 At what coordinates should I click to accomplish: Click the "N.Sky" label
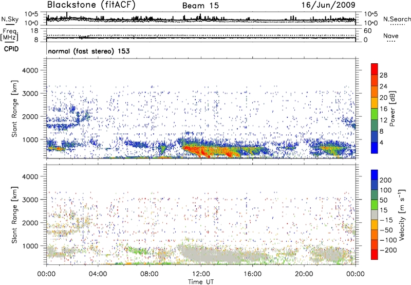tap(10, 19)
